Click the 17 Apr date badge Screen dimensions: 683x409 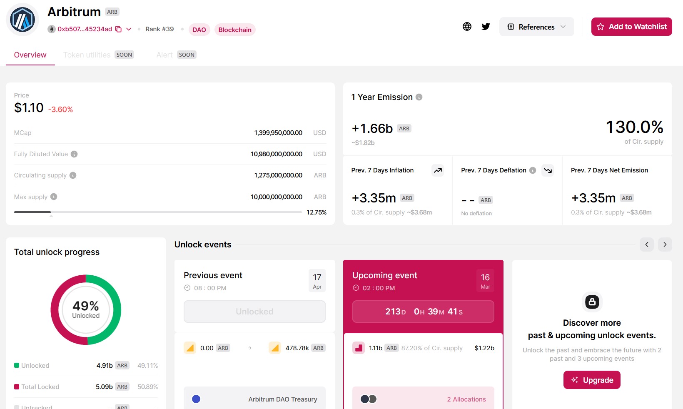317,281
